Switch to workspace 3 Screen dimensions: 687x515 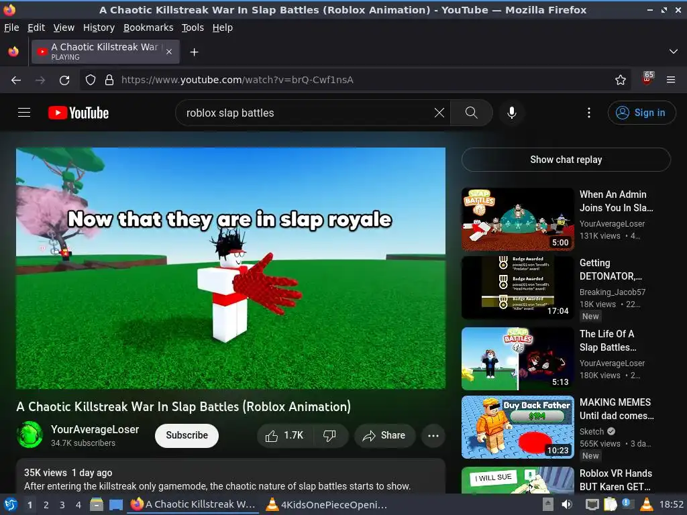62,505
